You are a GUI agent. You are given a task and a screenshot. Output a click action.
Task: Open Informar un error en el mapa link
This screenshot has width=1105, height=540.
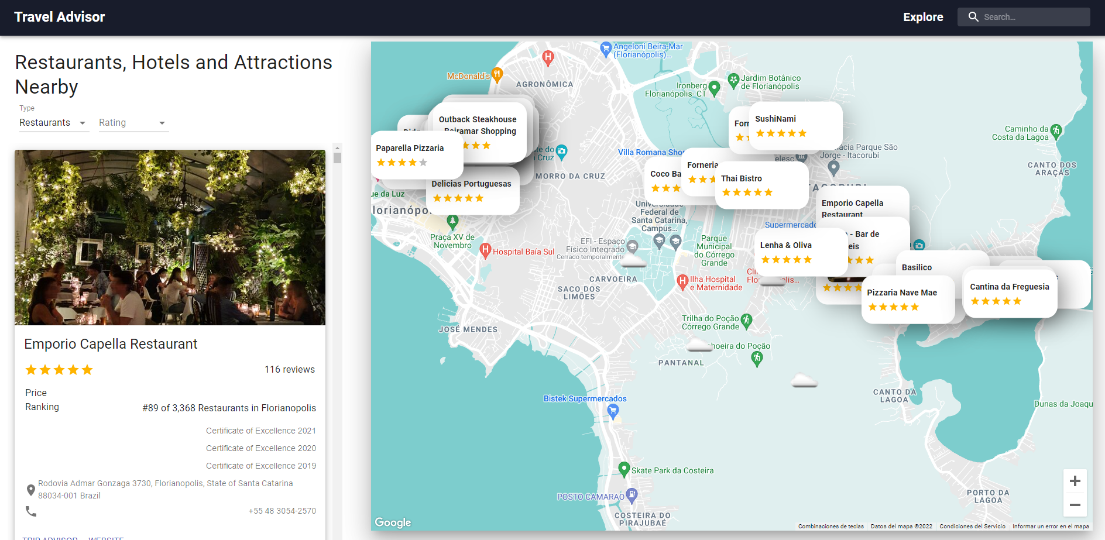click(1051, 527)
